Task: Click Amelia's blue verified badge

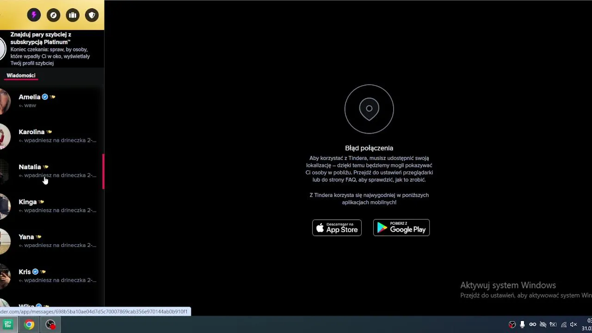Action: 45,97
